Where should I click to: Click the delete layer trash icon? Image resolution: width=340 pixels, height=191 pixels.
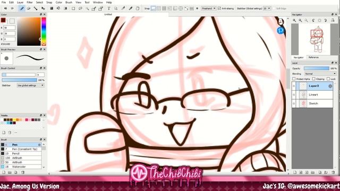[x=333, y=172]
